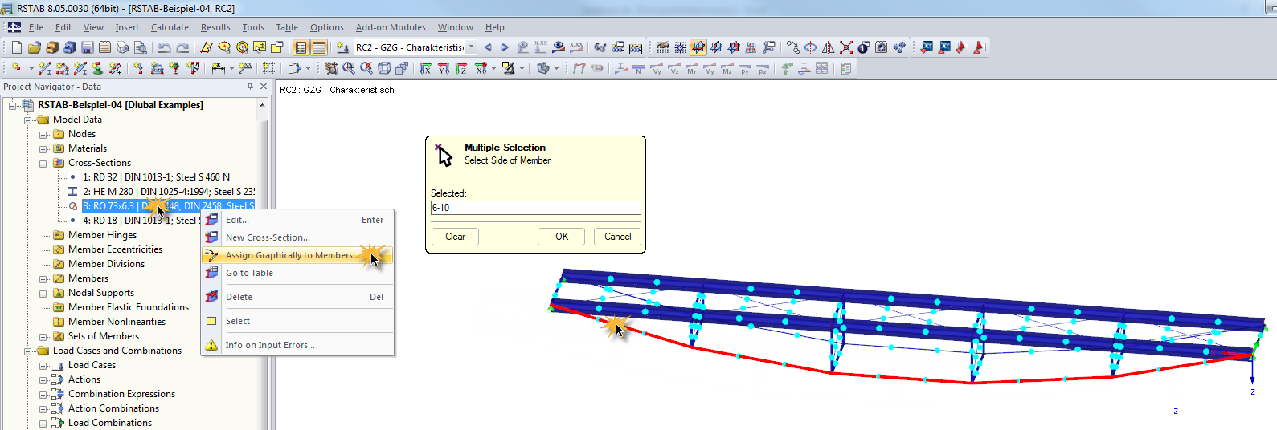Toggle show results eye icon

pyautogui.click(x=559, y=47)
